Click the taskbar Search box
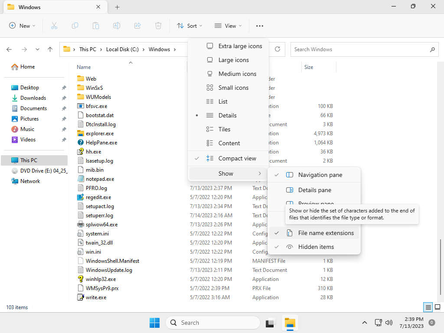The height and width of the screenshot is (333, 444). point(212,323)
